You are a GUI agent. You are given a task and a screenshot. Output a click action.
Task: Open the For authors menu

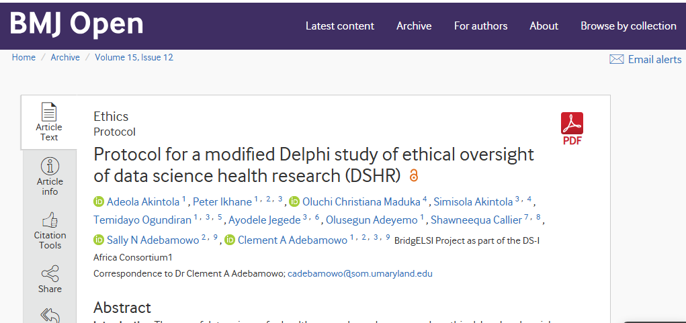(x=480, y=26)
